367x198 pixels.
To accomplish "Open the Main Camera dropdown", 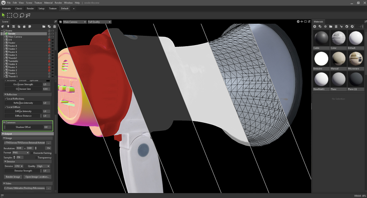I will (75, 22).
